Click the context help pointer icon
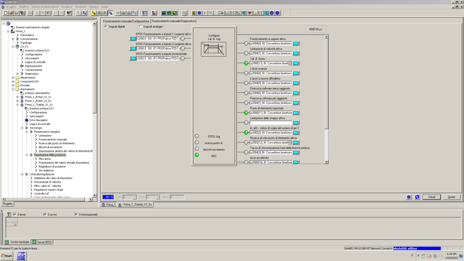Viewport: 464px width, 261px height. [69, 13]
